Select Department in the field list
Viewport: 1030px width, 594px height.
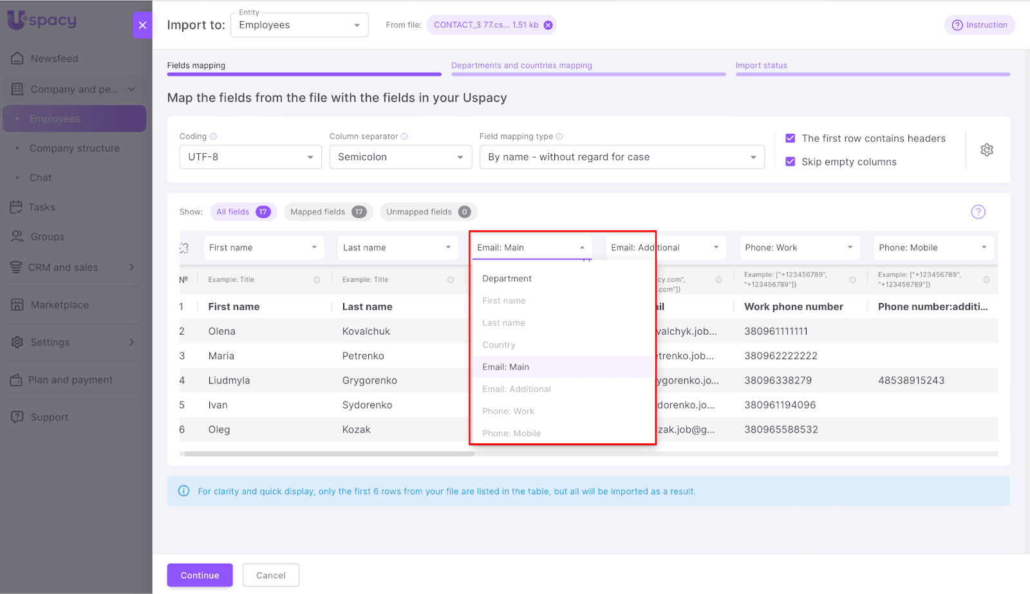[x=507, y=279]
